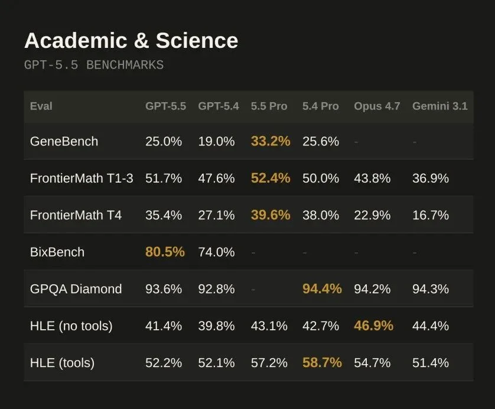Image resolution: width=495 pixels, height=409 pixels.
Task: Select the "HLE (tools)" row label
Action: (x=62, y=363)
